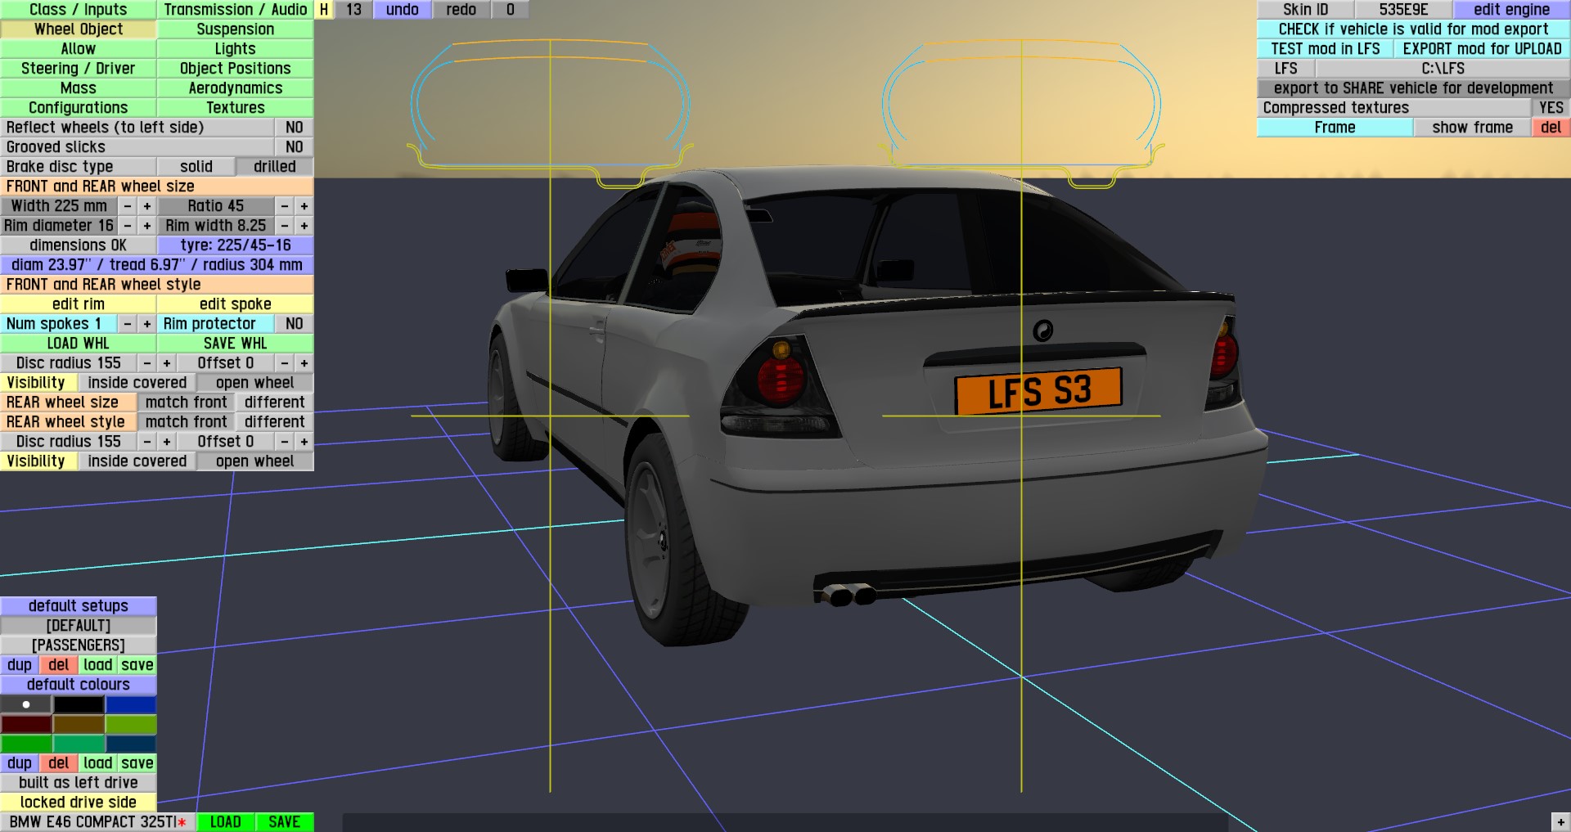Click red del button beside show frame

point(1551,128)
